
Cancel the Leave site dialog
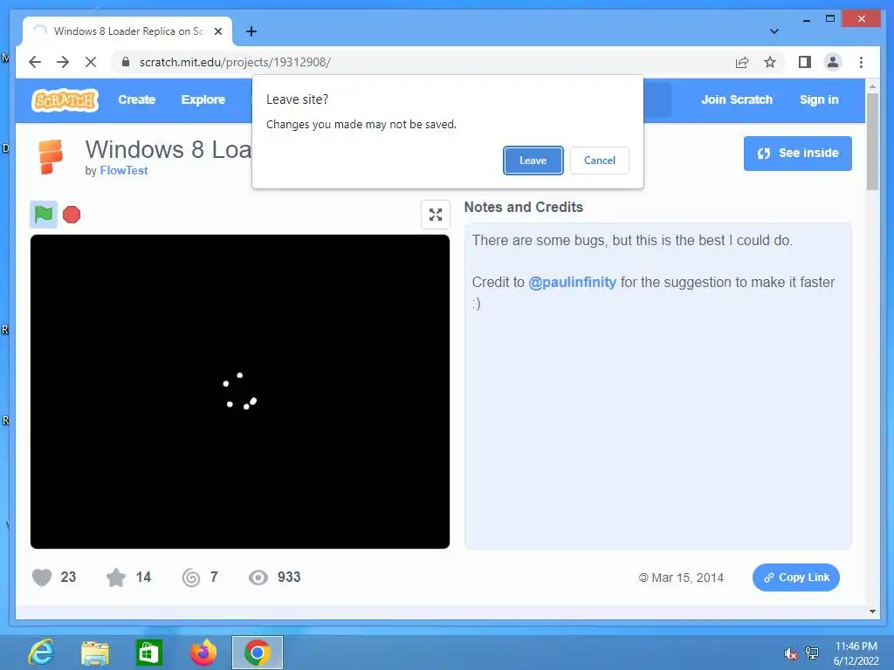click(x=599, y=161)
